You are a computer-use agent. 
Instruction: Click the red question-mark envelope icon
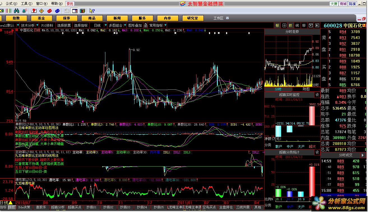(34, 11)
